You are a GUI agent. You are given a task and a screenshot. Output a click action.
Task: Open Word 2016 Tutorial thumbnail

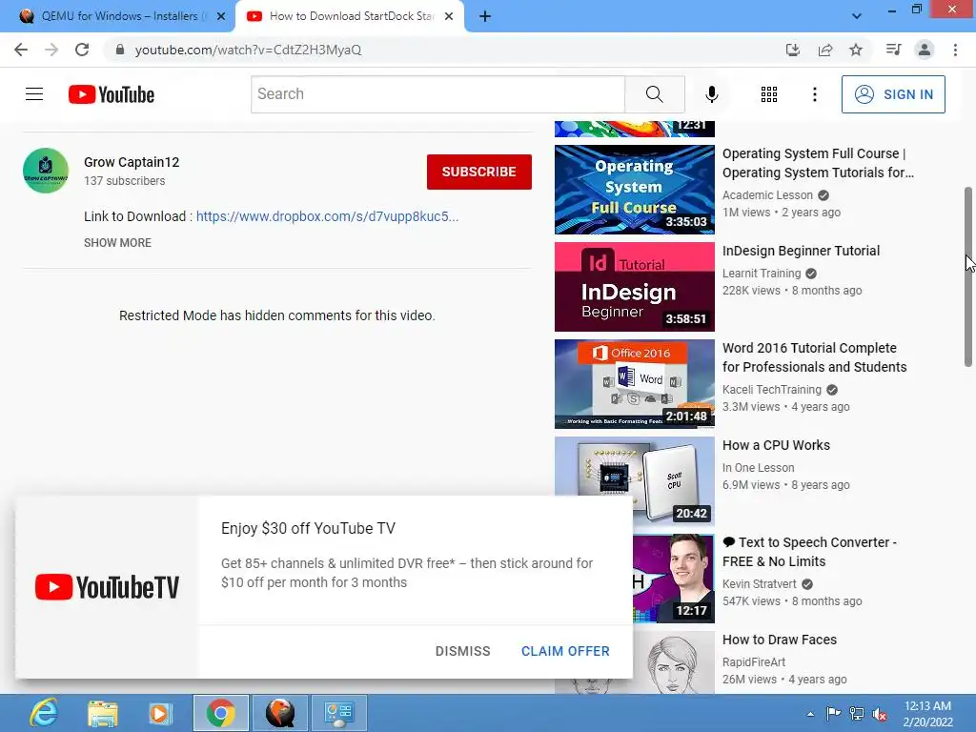pyautogui.click(x=634, y=383)
